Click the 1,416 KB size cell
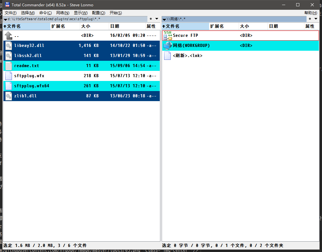Image resolution: width=322 pixels, height=252 pixels. pos(89,45)
